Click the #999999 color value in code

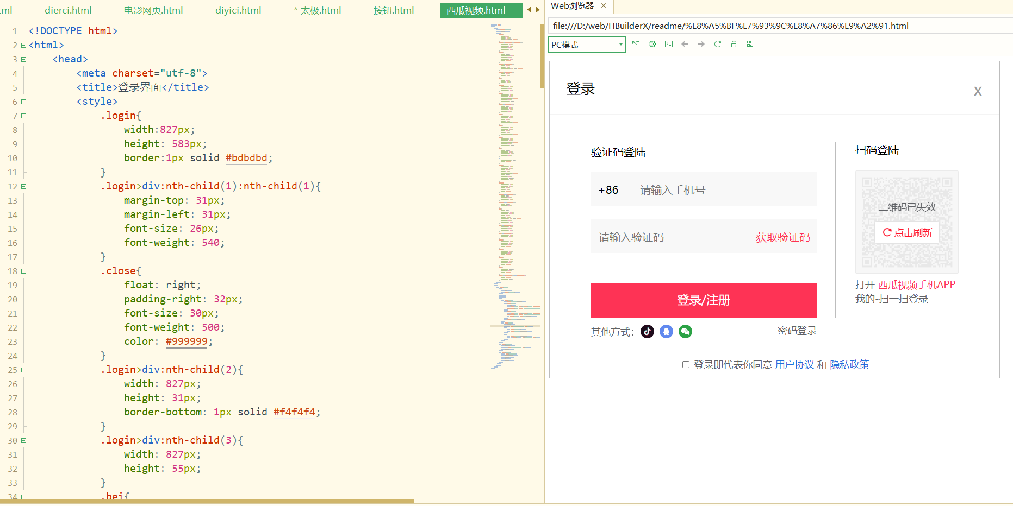[187, 341]
